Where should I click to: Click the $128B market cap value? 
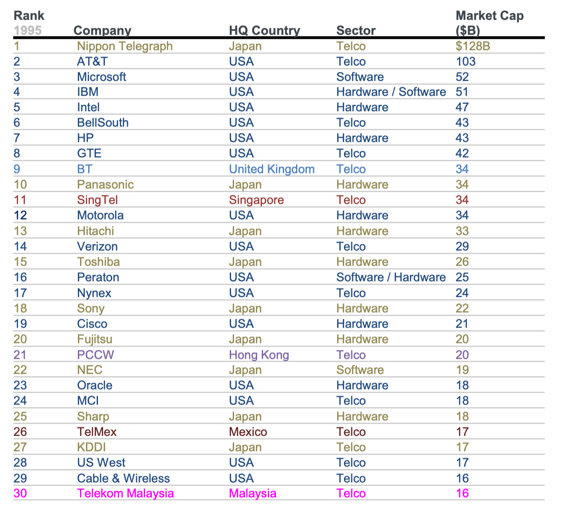coord(473,46)
